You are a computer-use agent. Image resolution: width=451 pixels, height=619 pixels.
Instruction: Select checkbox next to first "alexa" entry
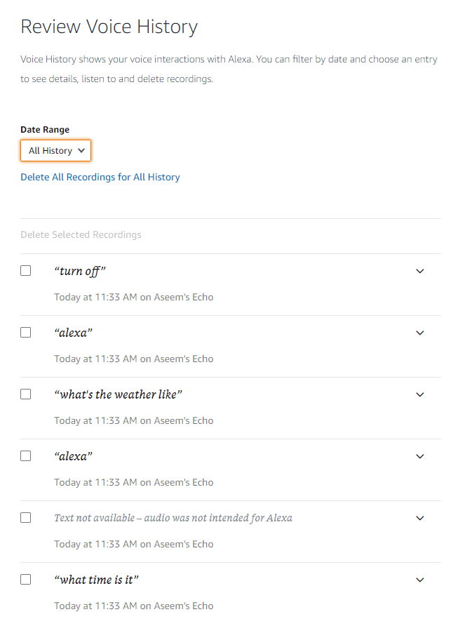[26, 333]
